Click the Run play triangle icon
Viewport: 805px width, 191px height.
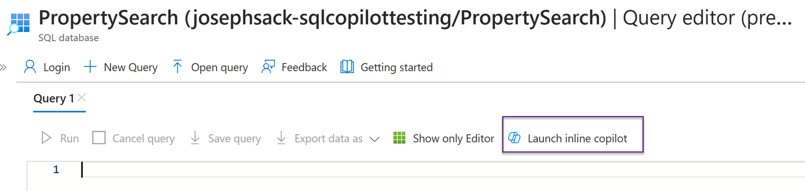[x=46, y=138]
